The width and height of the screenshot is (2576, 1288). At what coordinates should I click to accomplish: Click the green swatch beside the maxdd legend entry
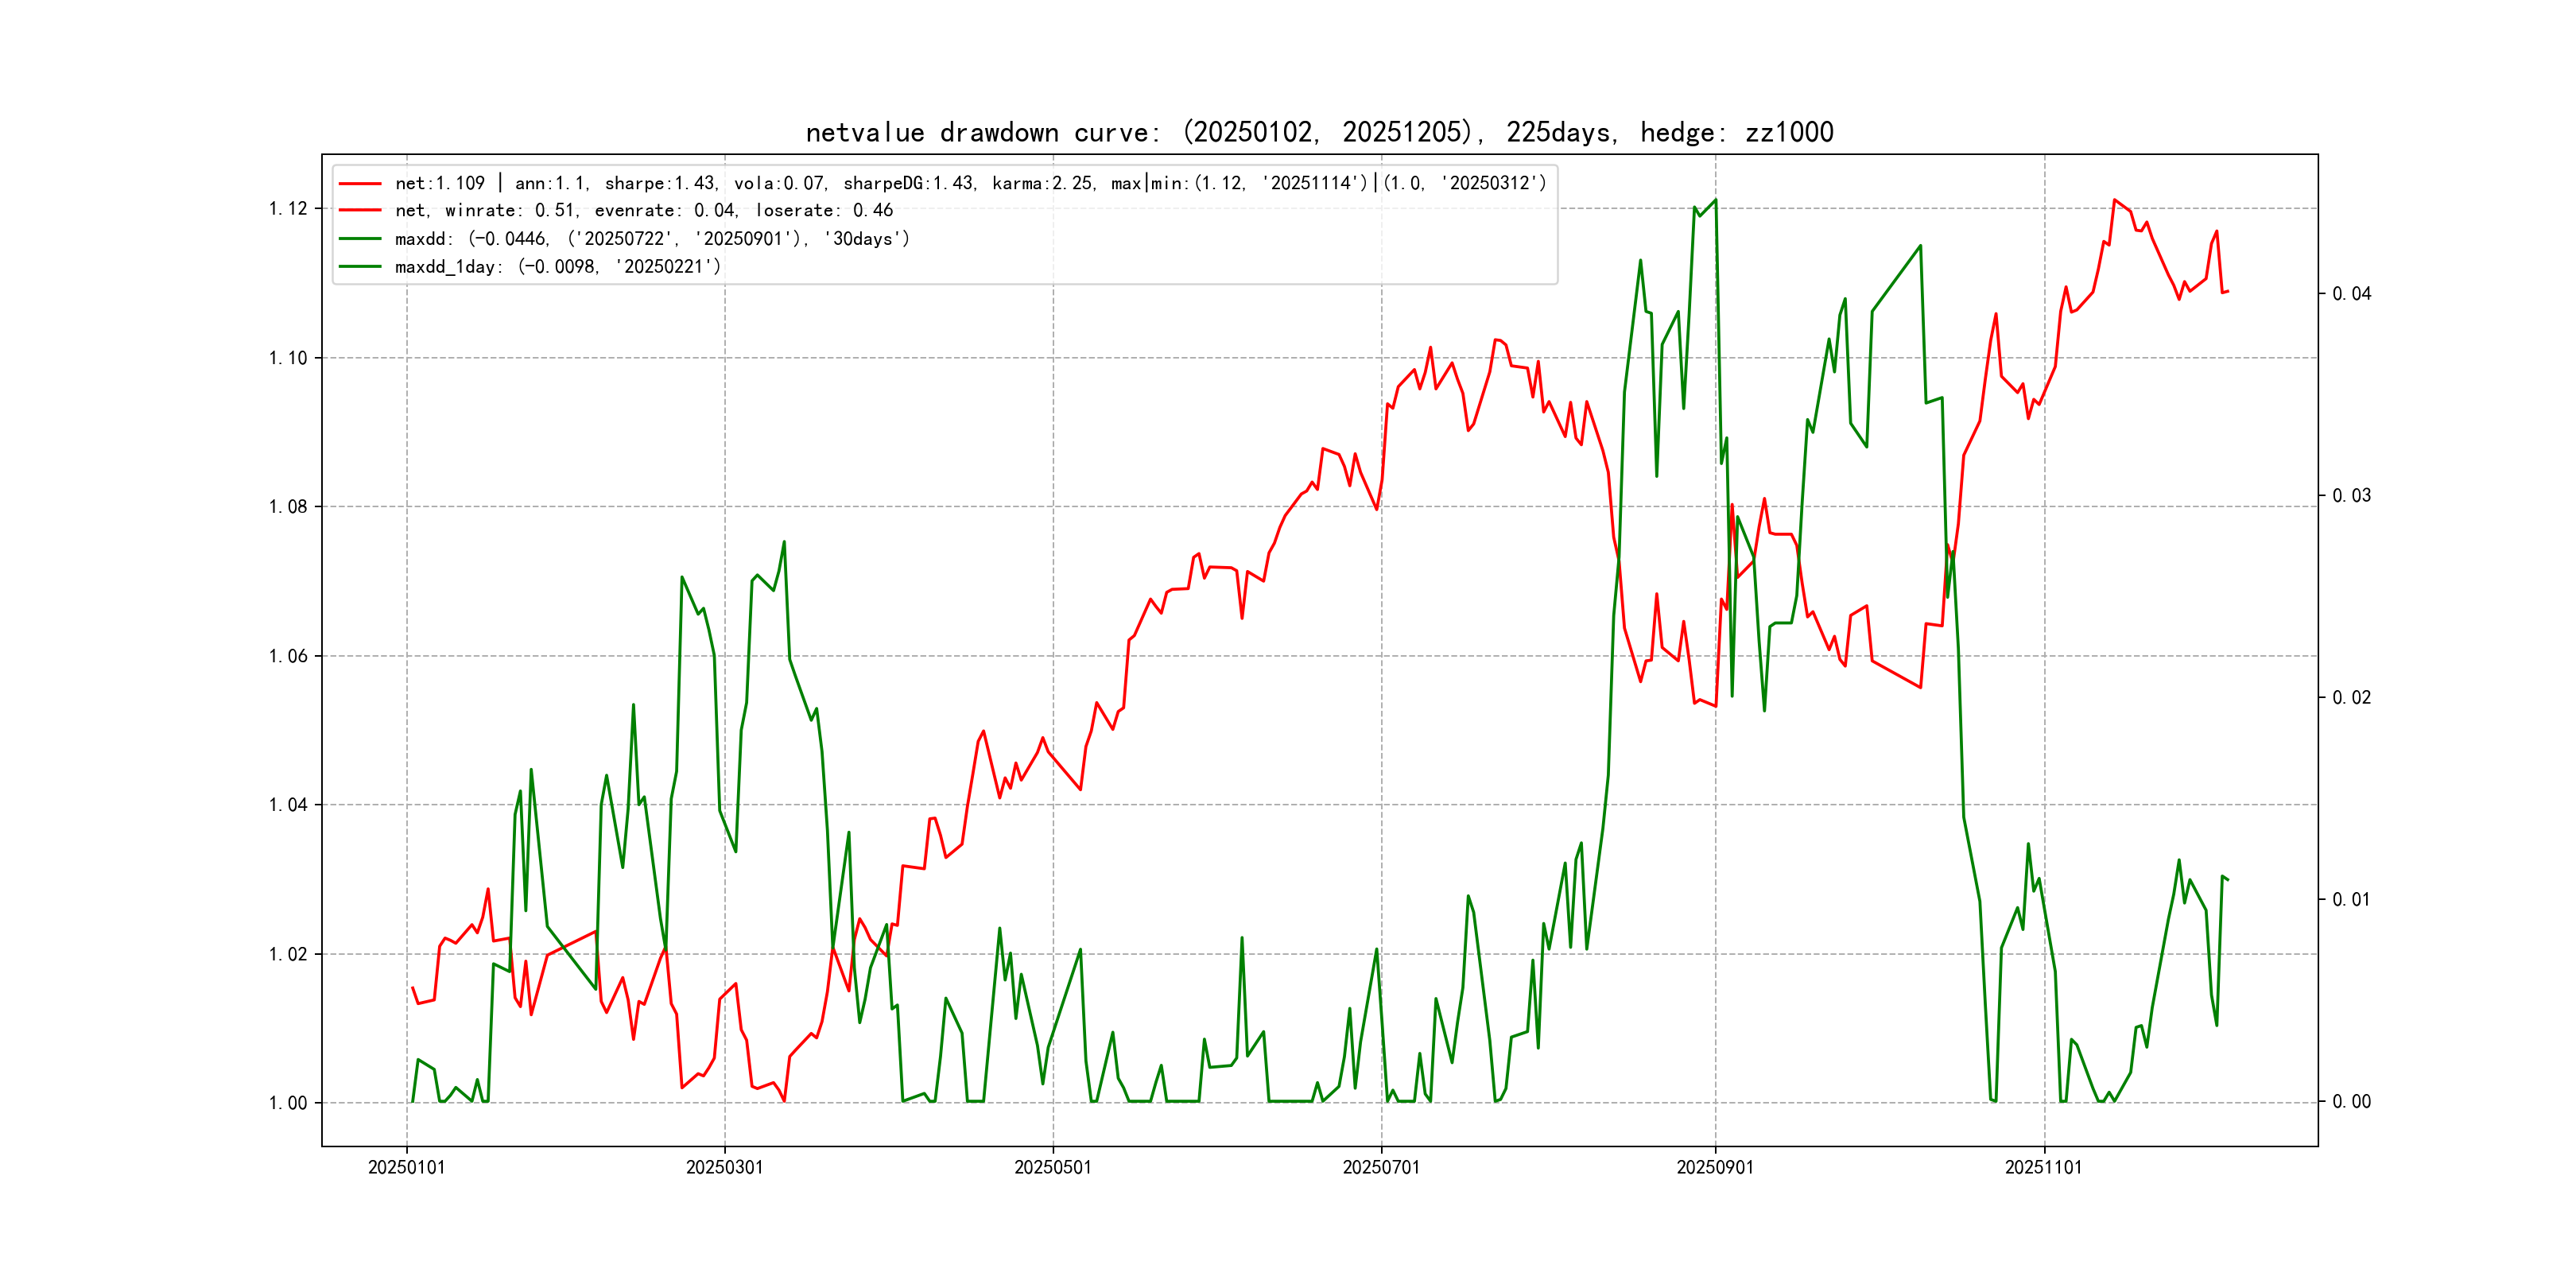(x=360, y=239)
